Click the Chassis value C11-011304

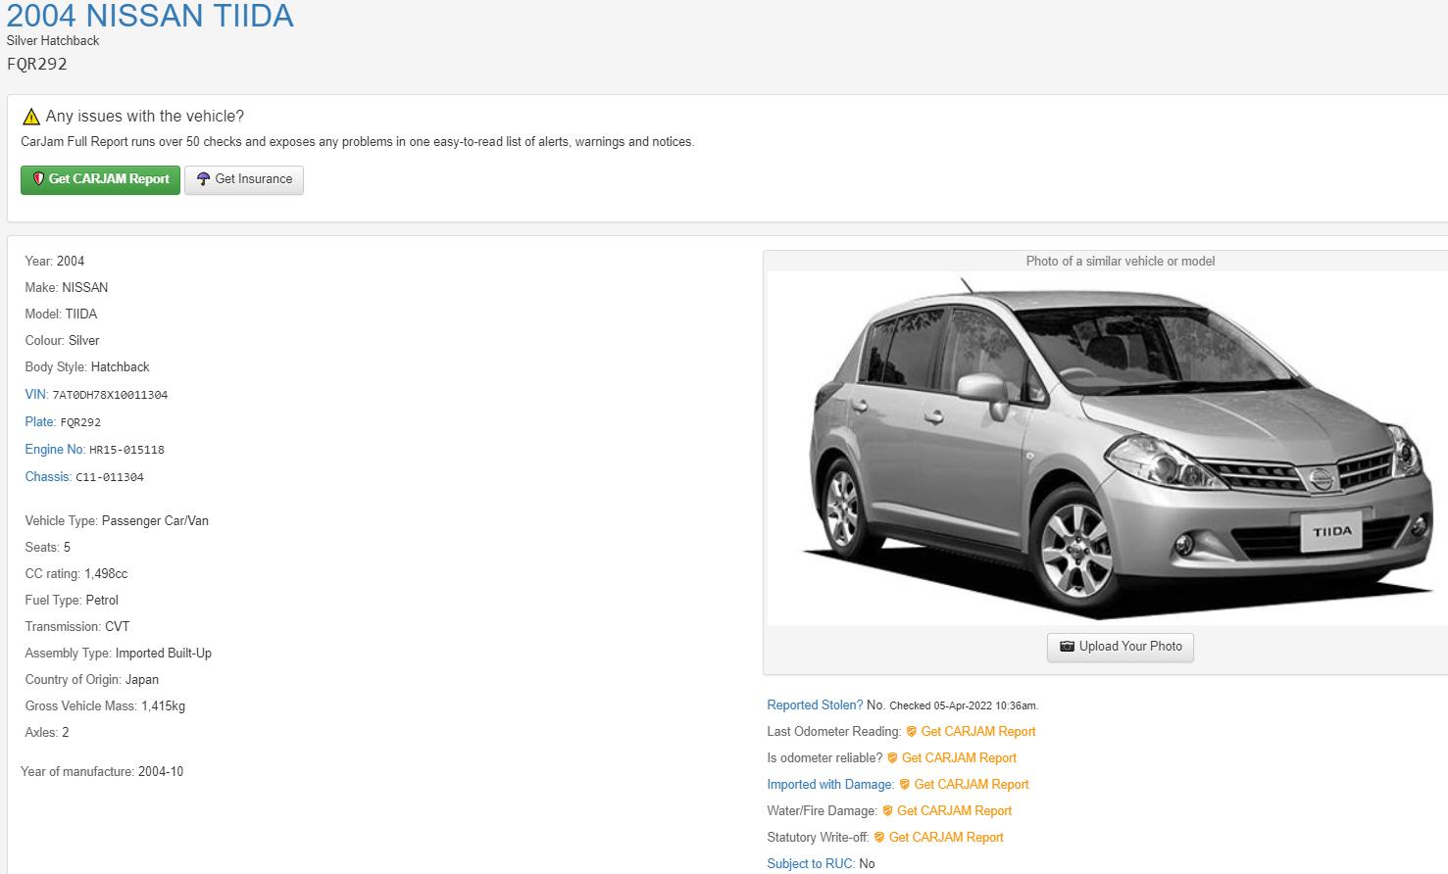[x=110, y=477]
